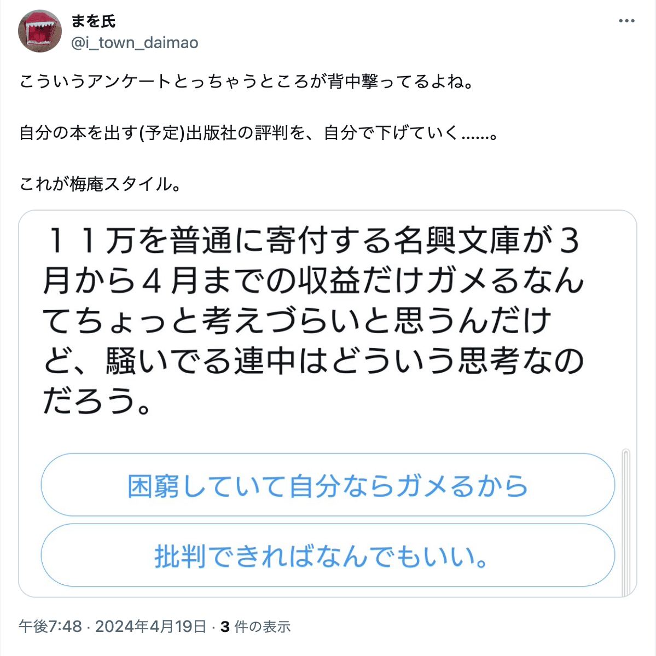Click the line beginning 月から４月までの収益
The image size is (656, 656).
point(314,281)
